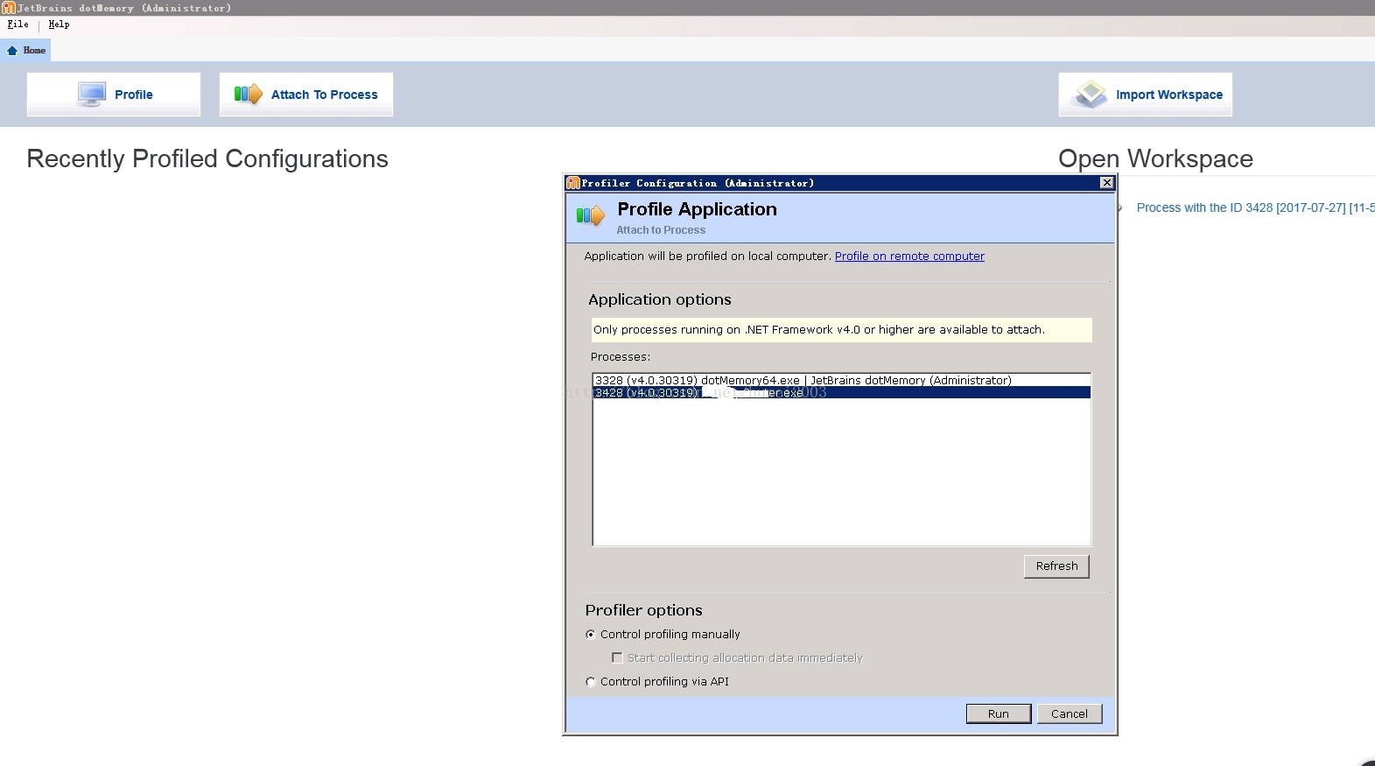Select Control profiling via API option
The width and height of the screenshot is (1375, 766).
point(591,682)
